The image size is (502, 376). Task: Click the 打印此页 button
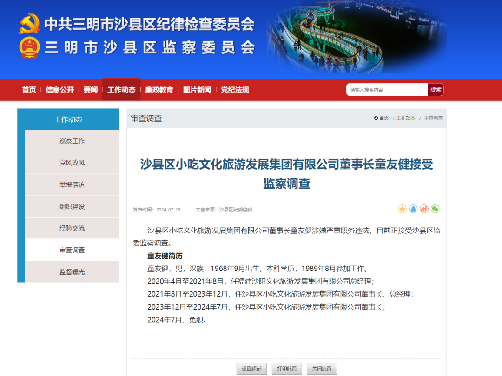(x=287, y=369)
